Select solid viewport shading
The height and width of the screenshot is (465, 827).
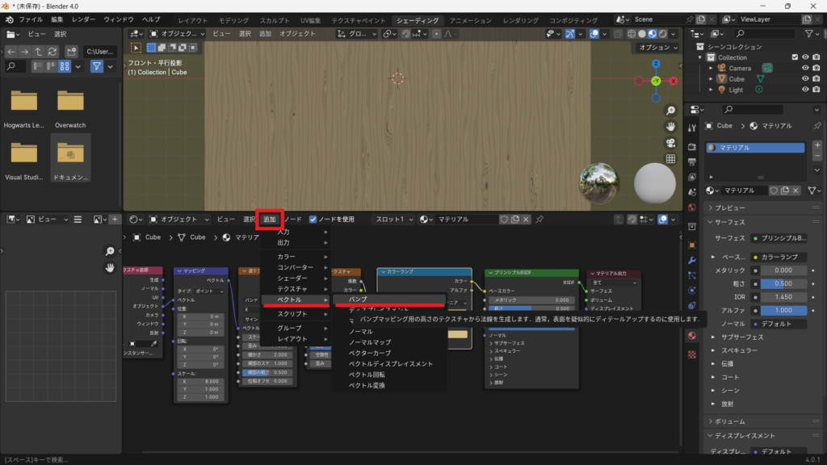(x=642, y=34)
